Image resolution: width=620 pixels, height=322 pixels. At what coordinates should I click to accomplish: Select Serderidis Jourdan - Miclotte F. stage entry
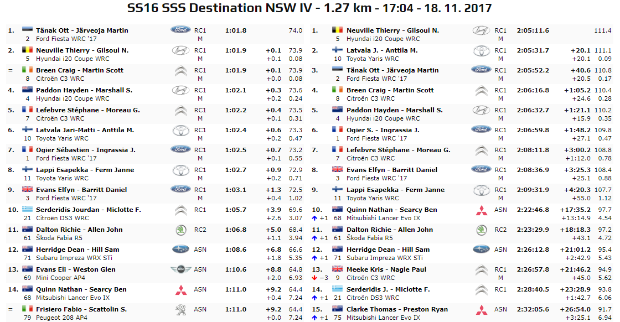click(88, 210)
